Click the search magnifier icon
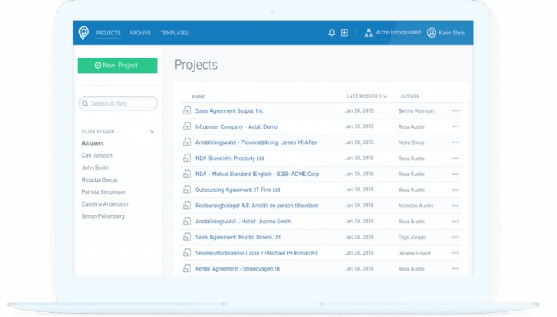This screenshot has width=557, height=317. tap(86, 103)
